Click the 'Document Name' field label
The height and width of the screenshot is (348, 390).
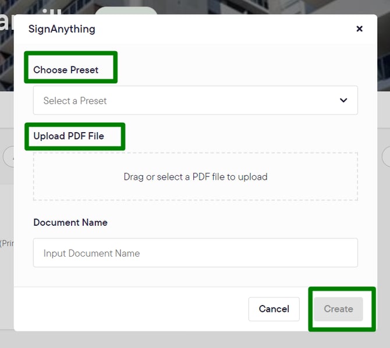(70, 222)
